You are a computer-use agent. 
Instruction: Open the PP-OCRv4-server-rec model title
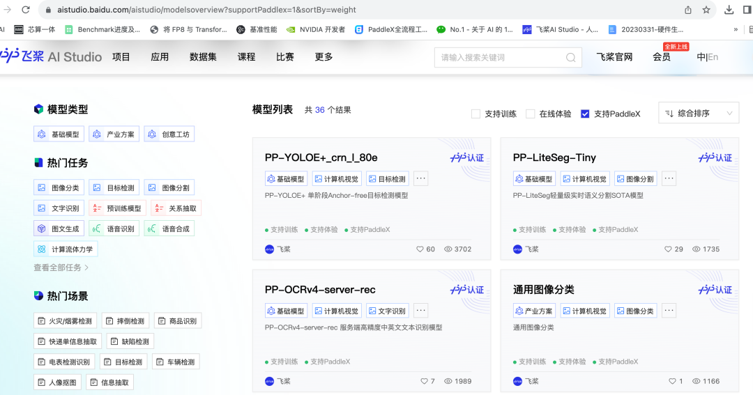point(320,289)
